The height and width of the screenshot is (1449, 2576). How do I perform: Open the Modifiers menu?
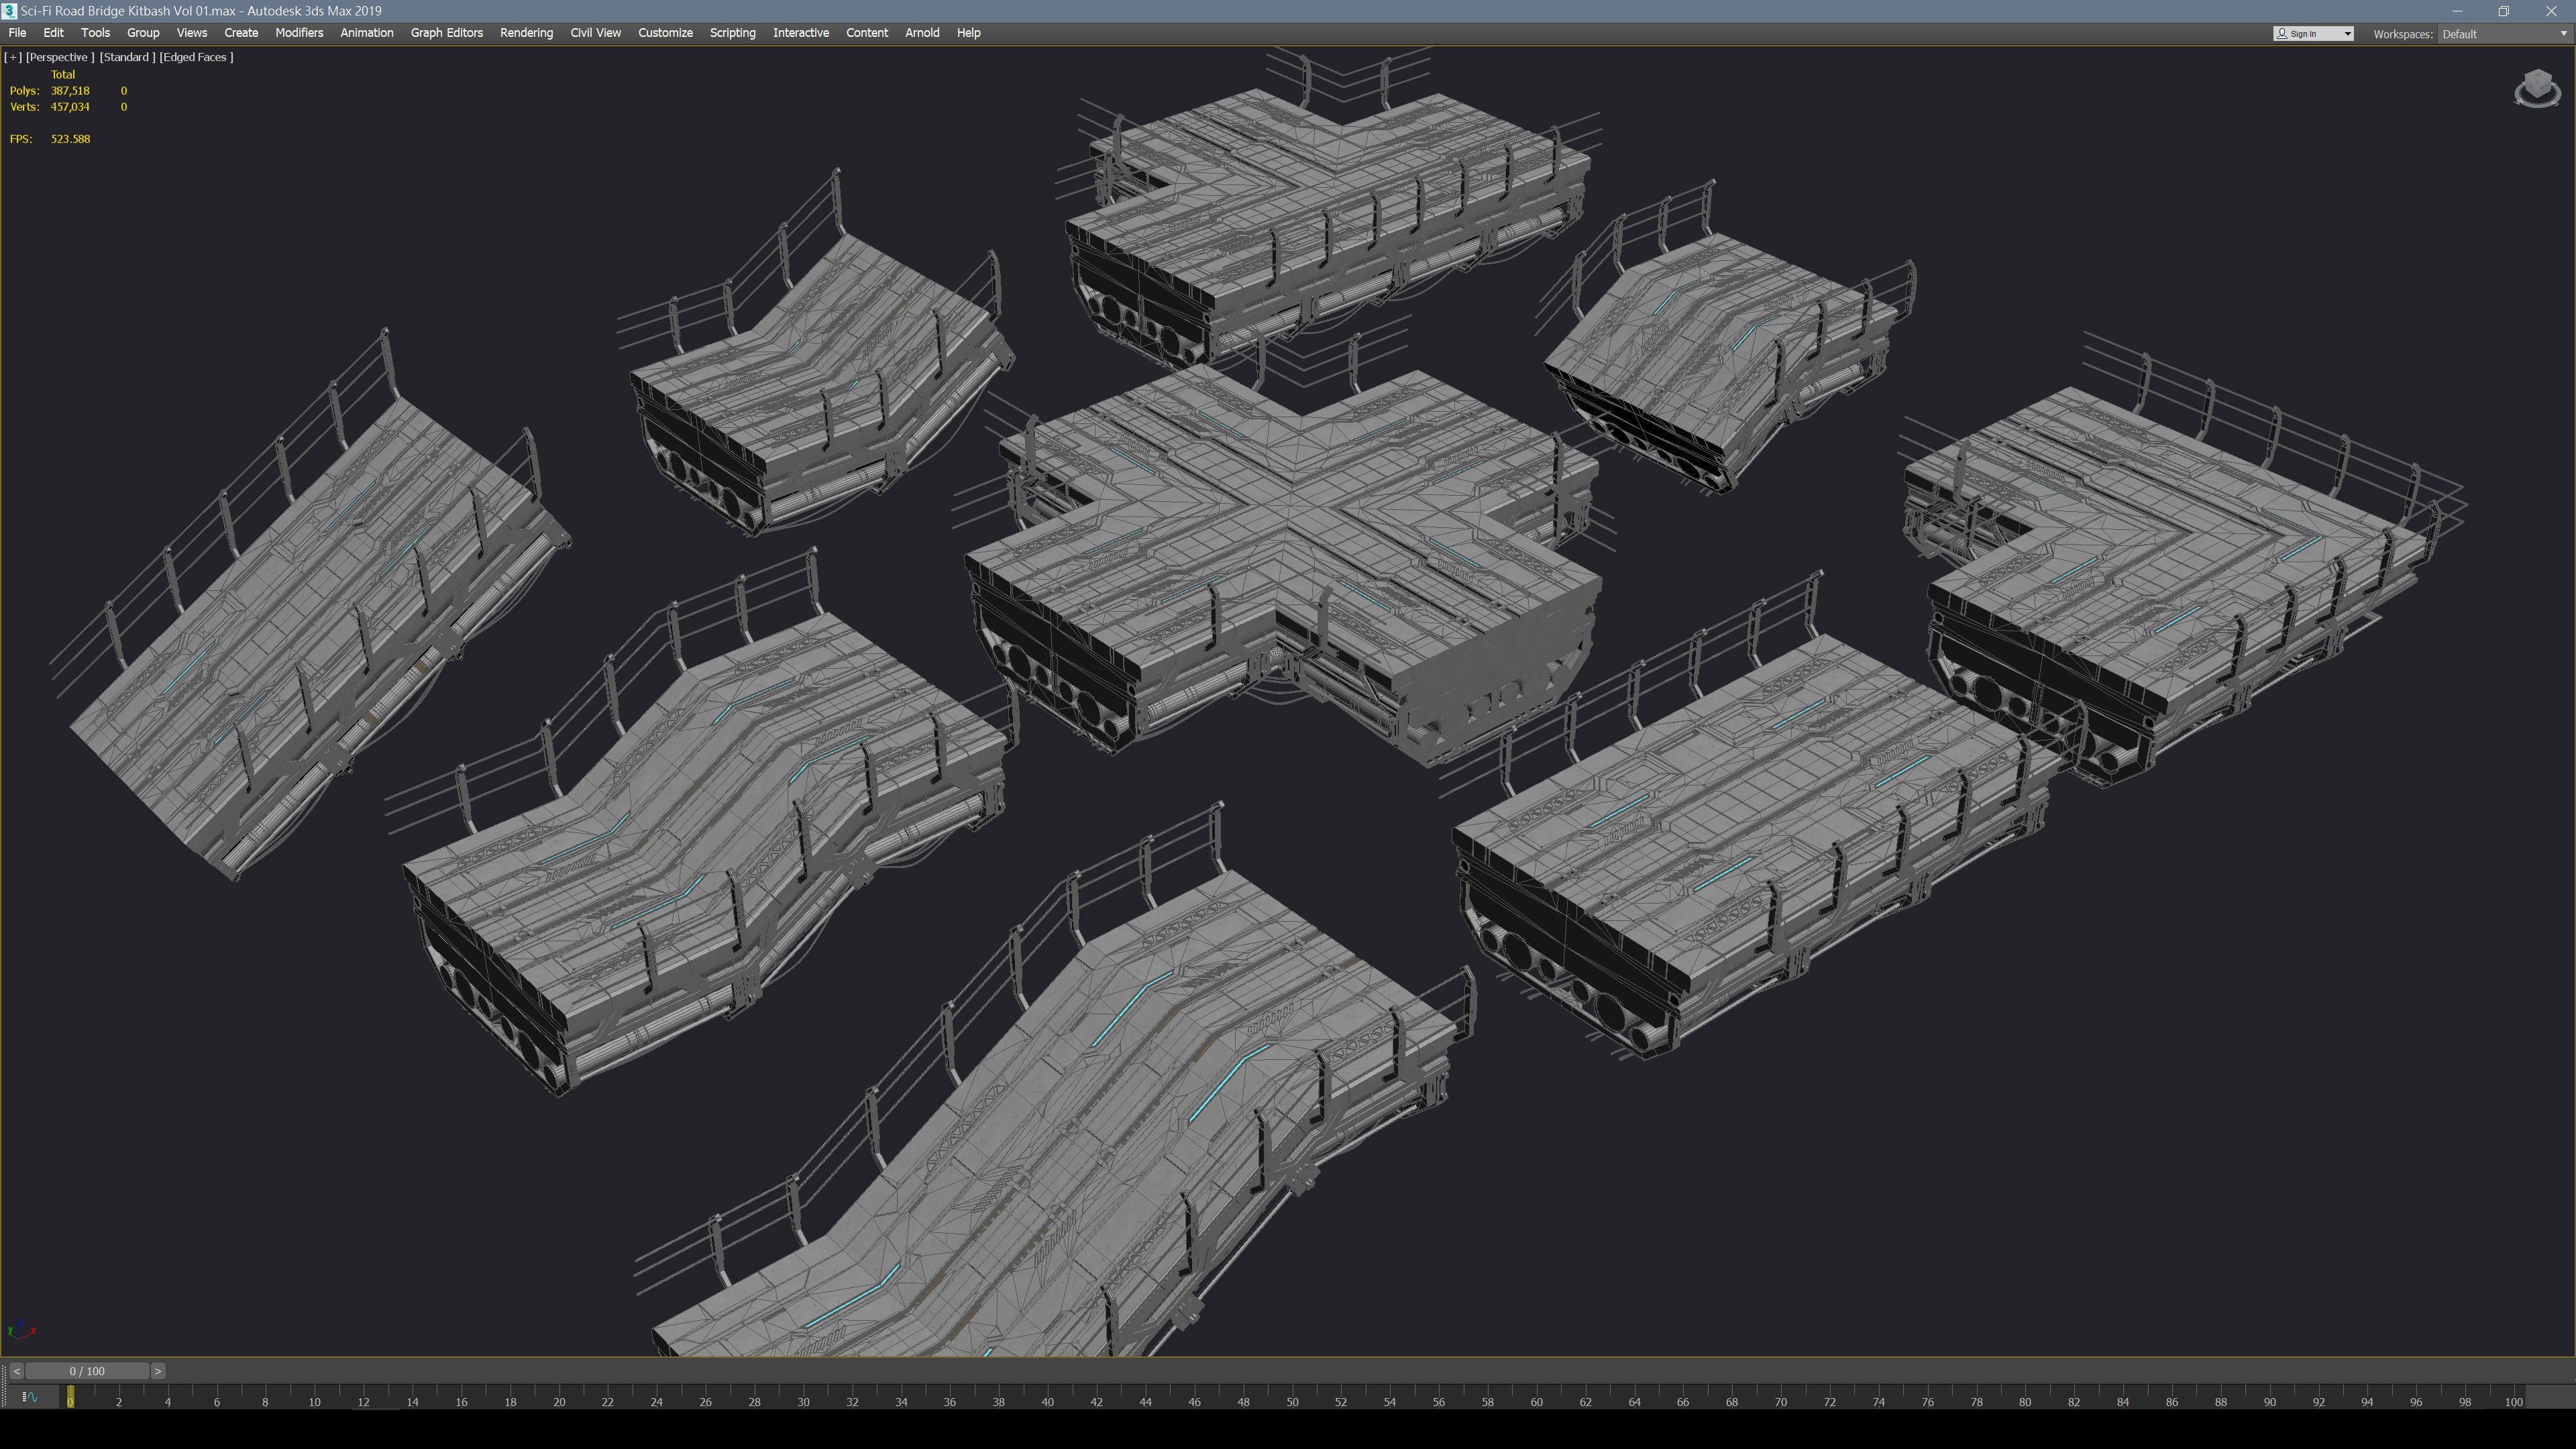click(x=299, y=33)
